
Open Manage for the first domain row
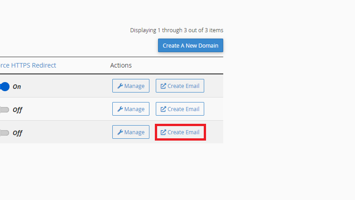point(131,86)
